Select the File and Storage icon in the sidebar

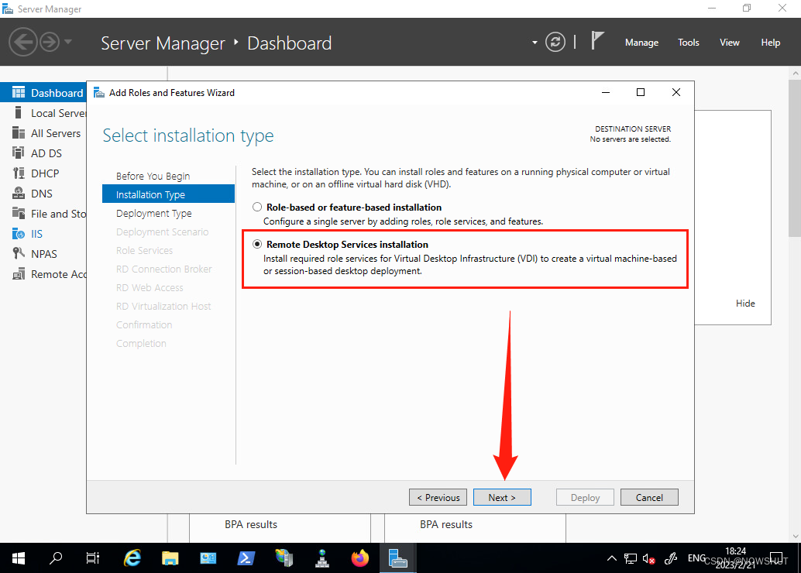(x=19, y=214)
